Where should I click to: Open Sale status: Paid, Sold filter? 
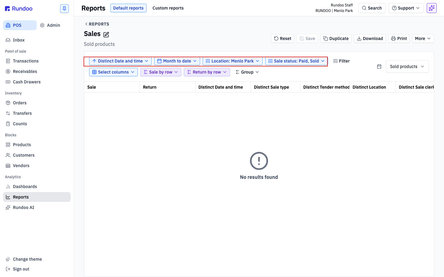pyautogui.click(x=296, y=61)
